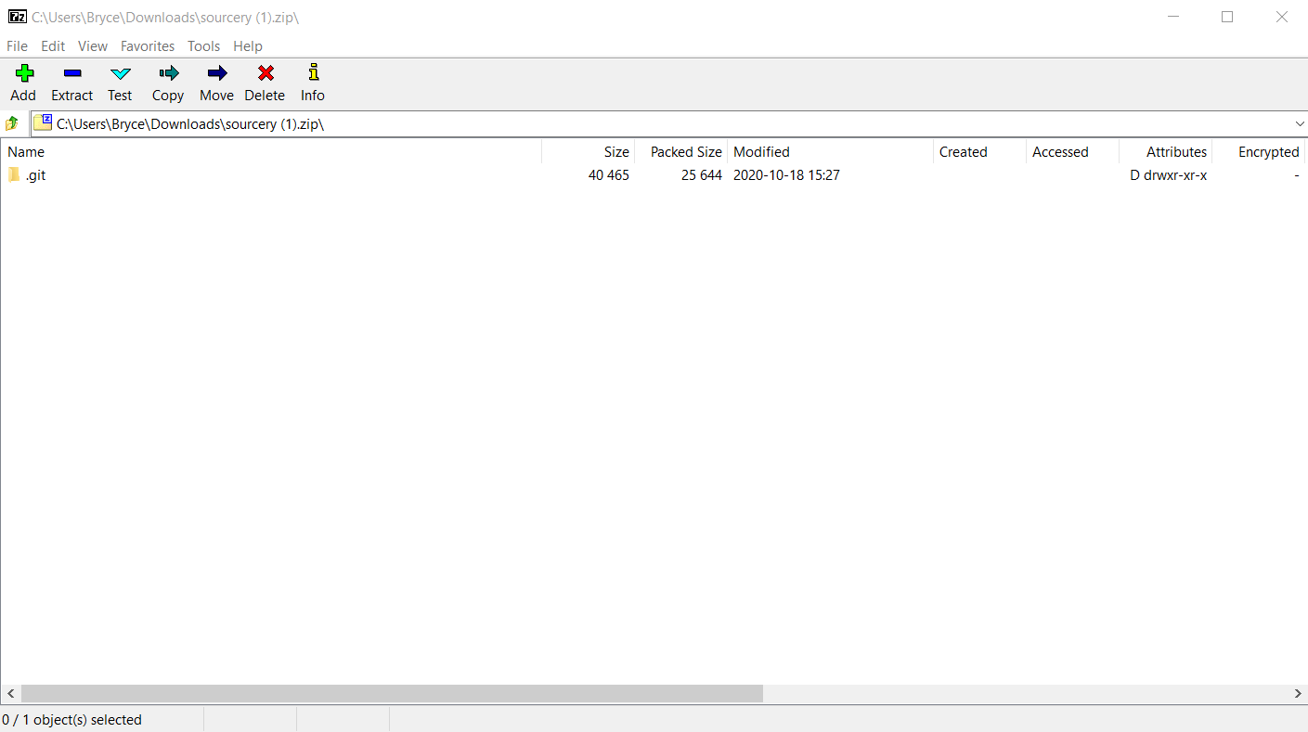Click the horizontal scrollbar thumb
Viewport: 1308px width, 732px height.
point(390,693)
